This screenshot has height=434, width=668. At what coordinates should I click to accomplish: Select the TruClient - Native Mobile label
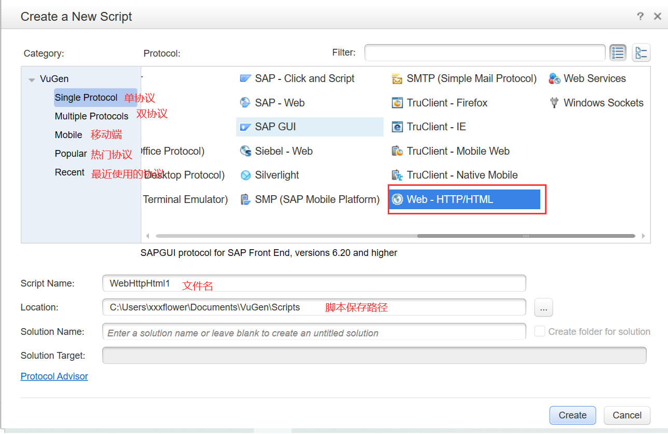tap(462, 175)
